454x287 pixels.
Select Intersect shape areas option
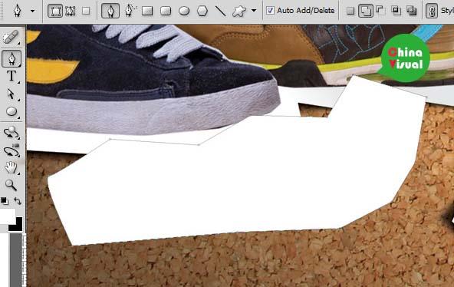point(396,11)
